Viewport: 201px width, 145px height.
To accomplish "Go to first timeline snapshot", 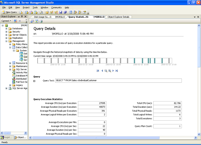I will point(98,71).
